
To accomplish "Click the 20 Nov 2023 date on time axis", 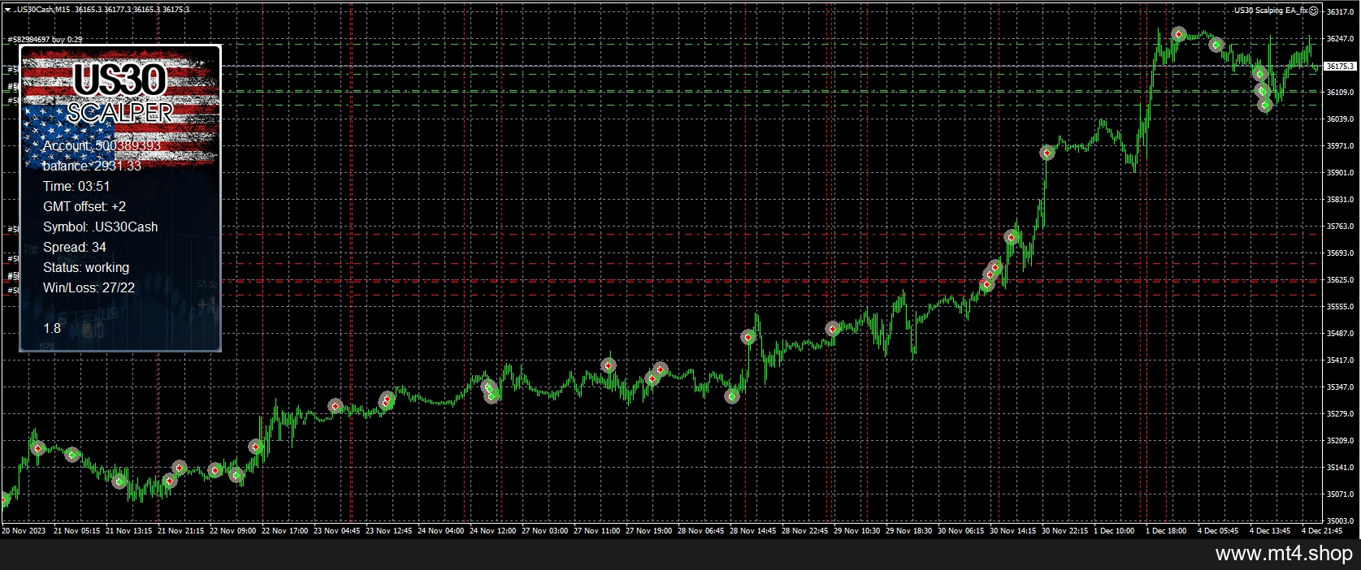I will pyautogui.click(x=24, y=530).
